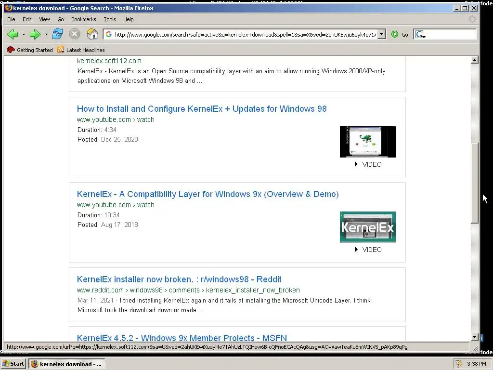Open the View menu
This screenshot has width=493, height=370.
(44, 19)
